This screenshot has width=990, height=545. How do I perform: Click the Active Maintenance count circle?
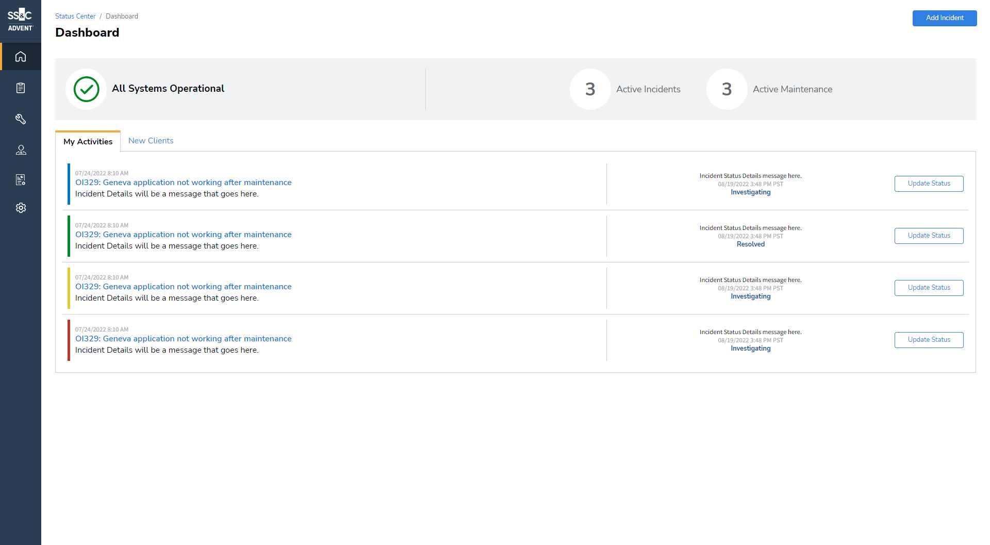pos(727,89)
